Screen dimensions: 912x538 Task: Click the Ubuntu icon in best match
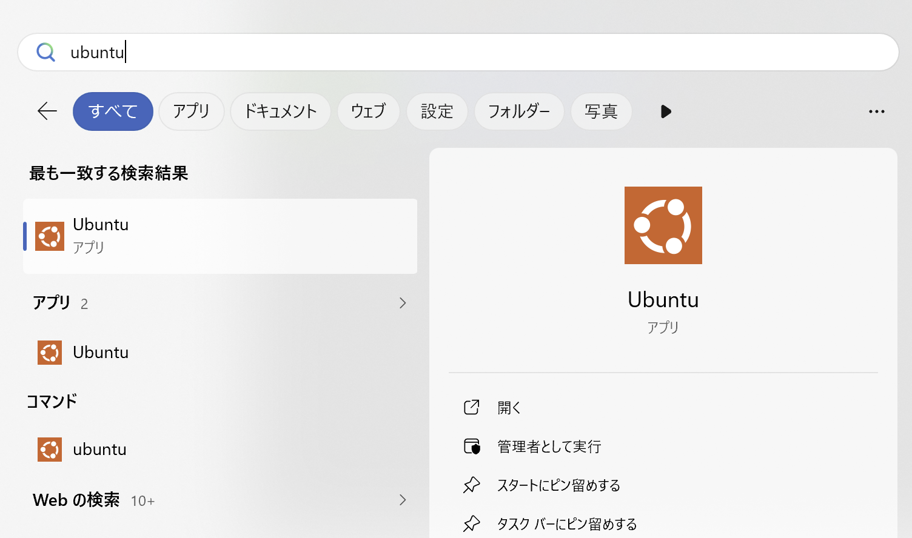(50, 236)
